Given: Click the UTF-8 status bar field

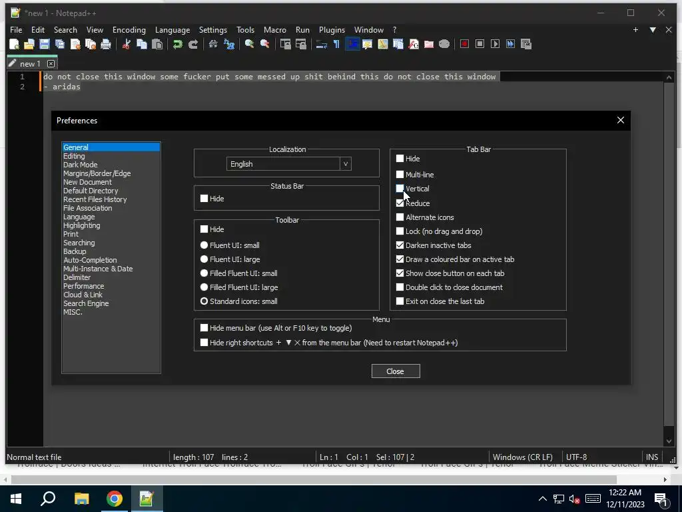Looking at the screenshot, I should [576, 457].
